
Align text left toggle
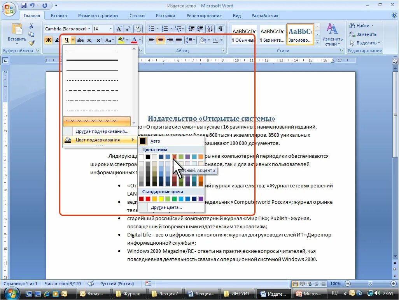(151, 40)
